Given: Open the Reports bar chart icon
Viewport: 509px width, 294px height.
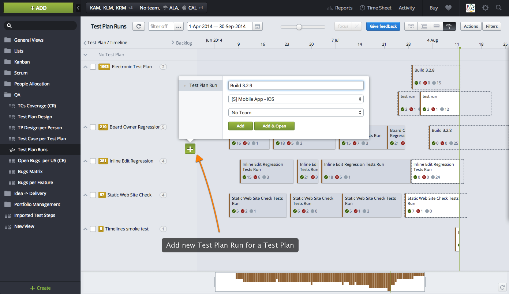Looking at the screenshot, I should pos(331,8).
